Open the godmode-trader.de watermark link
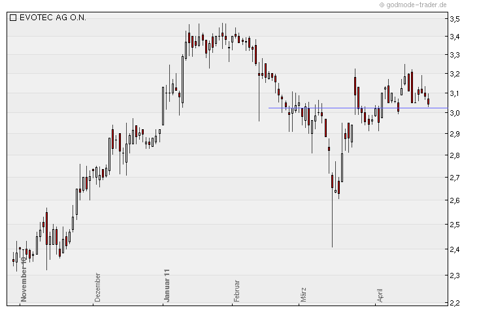The width and height of the screenshot is (477, 314). pos(413,5)
